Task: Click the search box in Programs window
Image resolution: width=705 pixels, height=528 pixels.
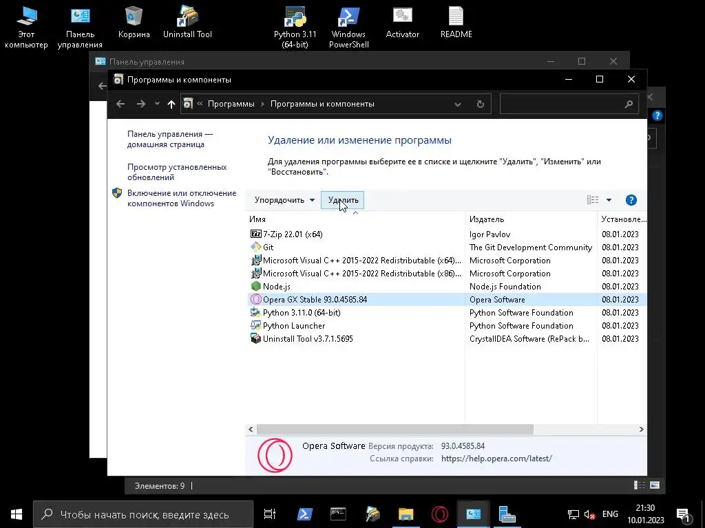Action: pos(569,104)
